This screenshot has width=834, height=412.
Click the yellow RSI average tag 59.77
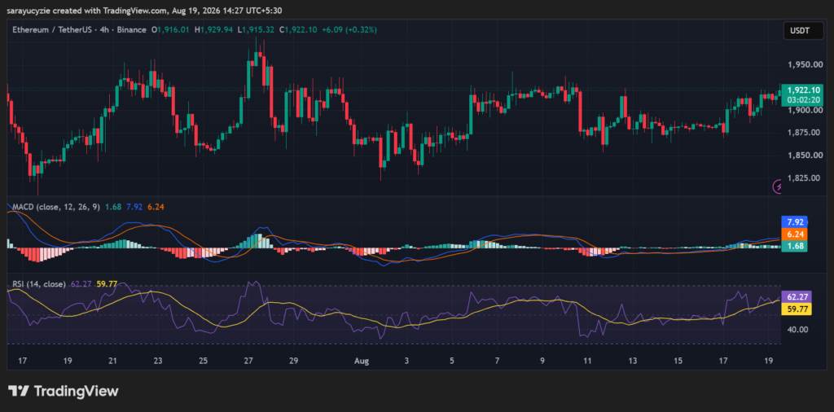tap(796, 309)
